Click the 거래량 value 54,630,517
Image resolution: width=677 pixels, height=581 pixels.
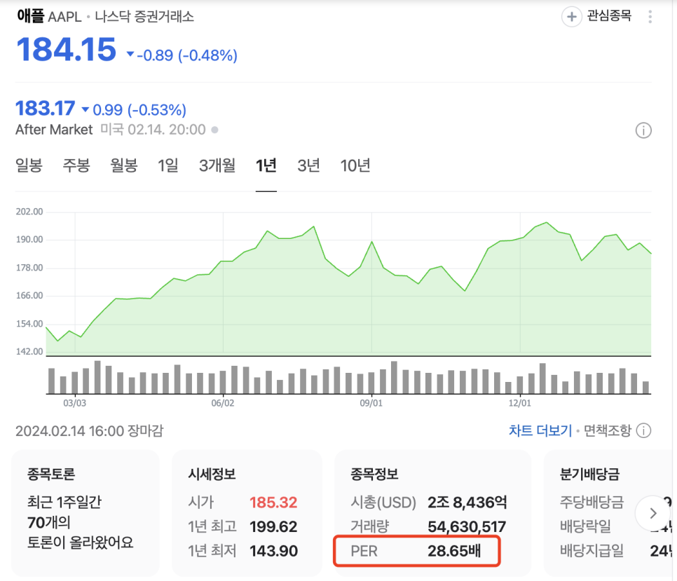coord(467,526)
